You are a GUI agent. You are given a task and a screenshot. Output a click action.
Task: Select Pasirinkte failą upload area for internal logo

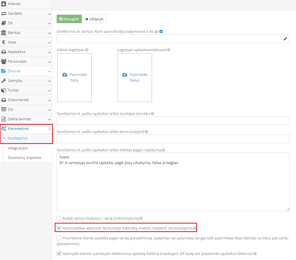[74, 78]
